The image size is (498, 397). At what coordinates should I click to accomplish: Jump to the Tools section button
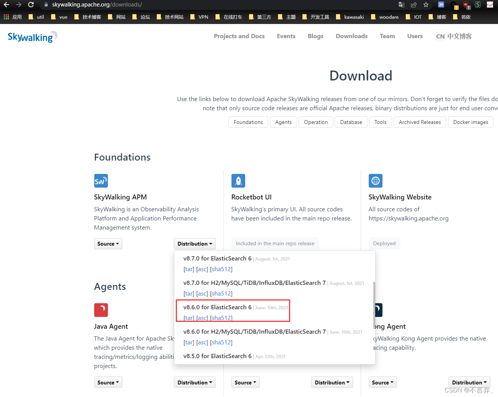(381, 122)
